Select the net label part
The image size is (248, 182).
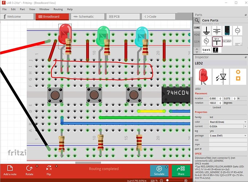[227, 41]
